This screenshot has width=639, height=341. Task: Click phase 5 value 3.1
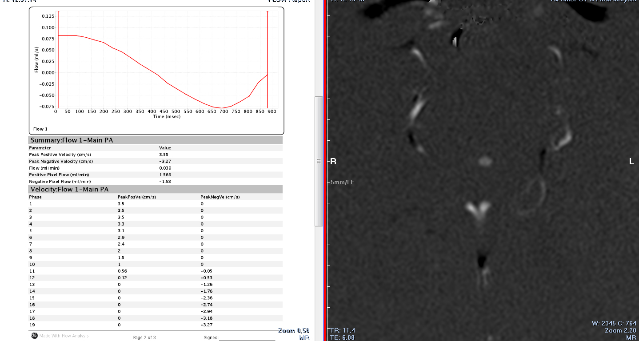point(121,230)
